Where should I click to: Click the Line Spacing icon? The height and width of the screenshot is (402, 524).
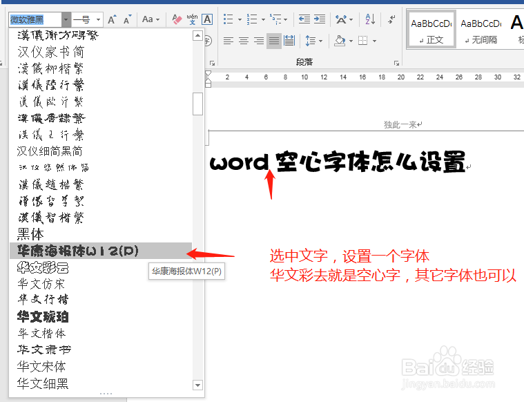[x=311, y=41]
